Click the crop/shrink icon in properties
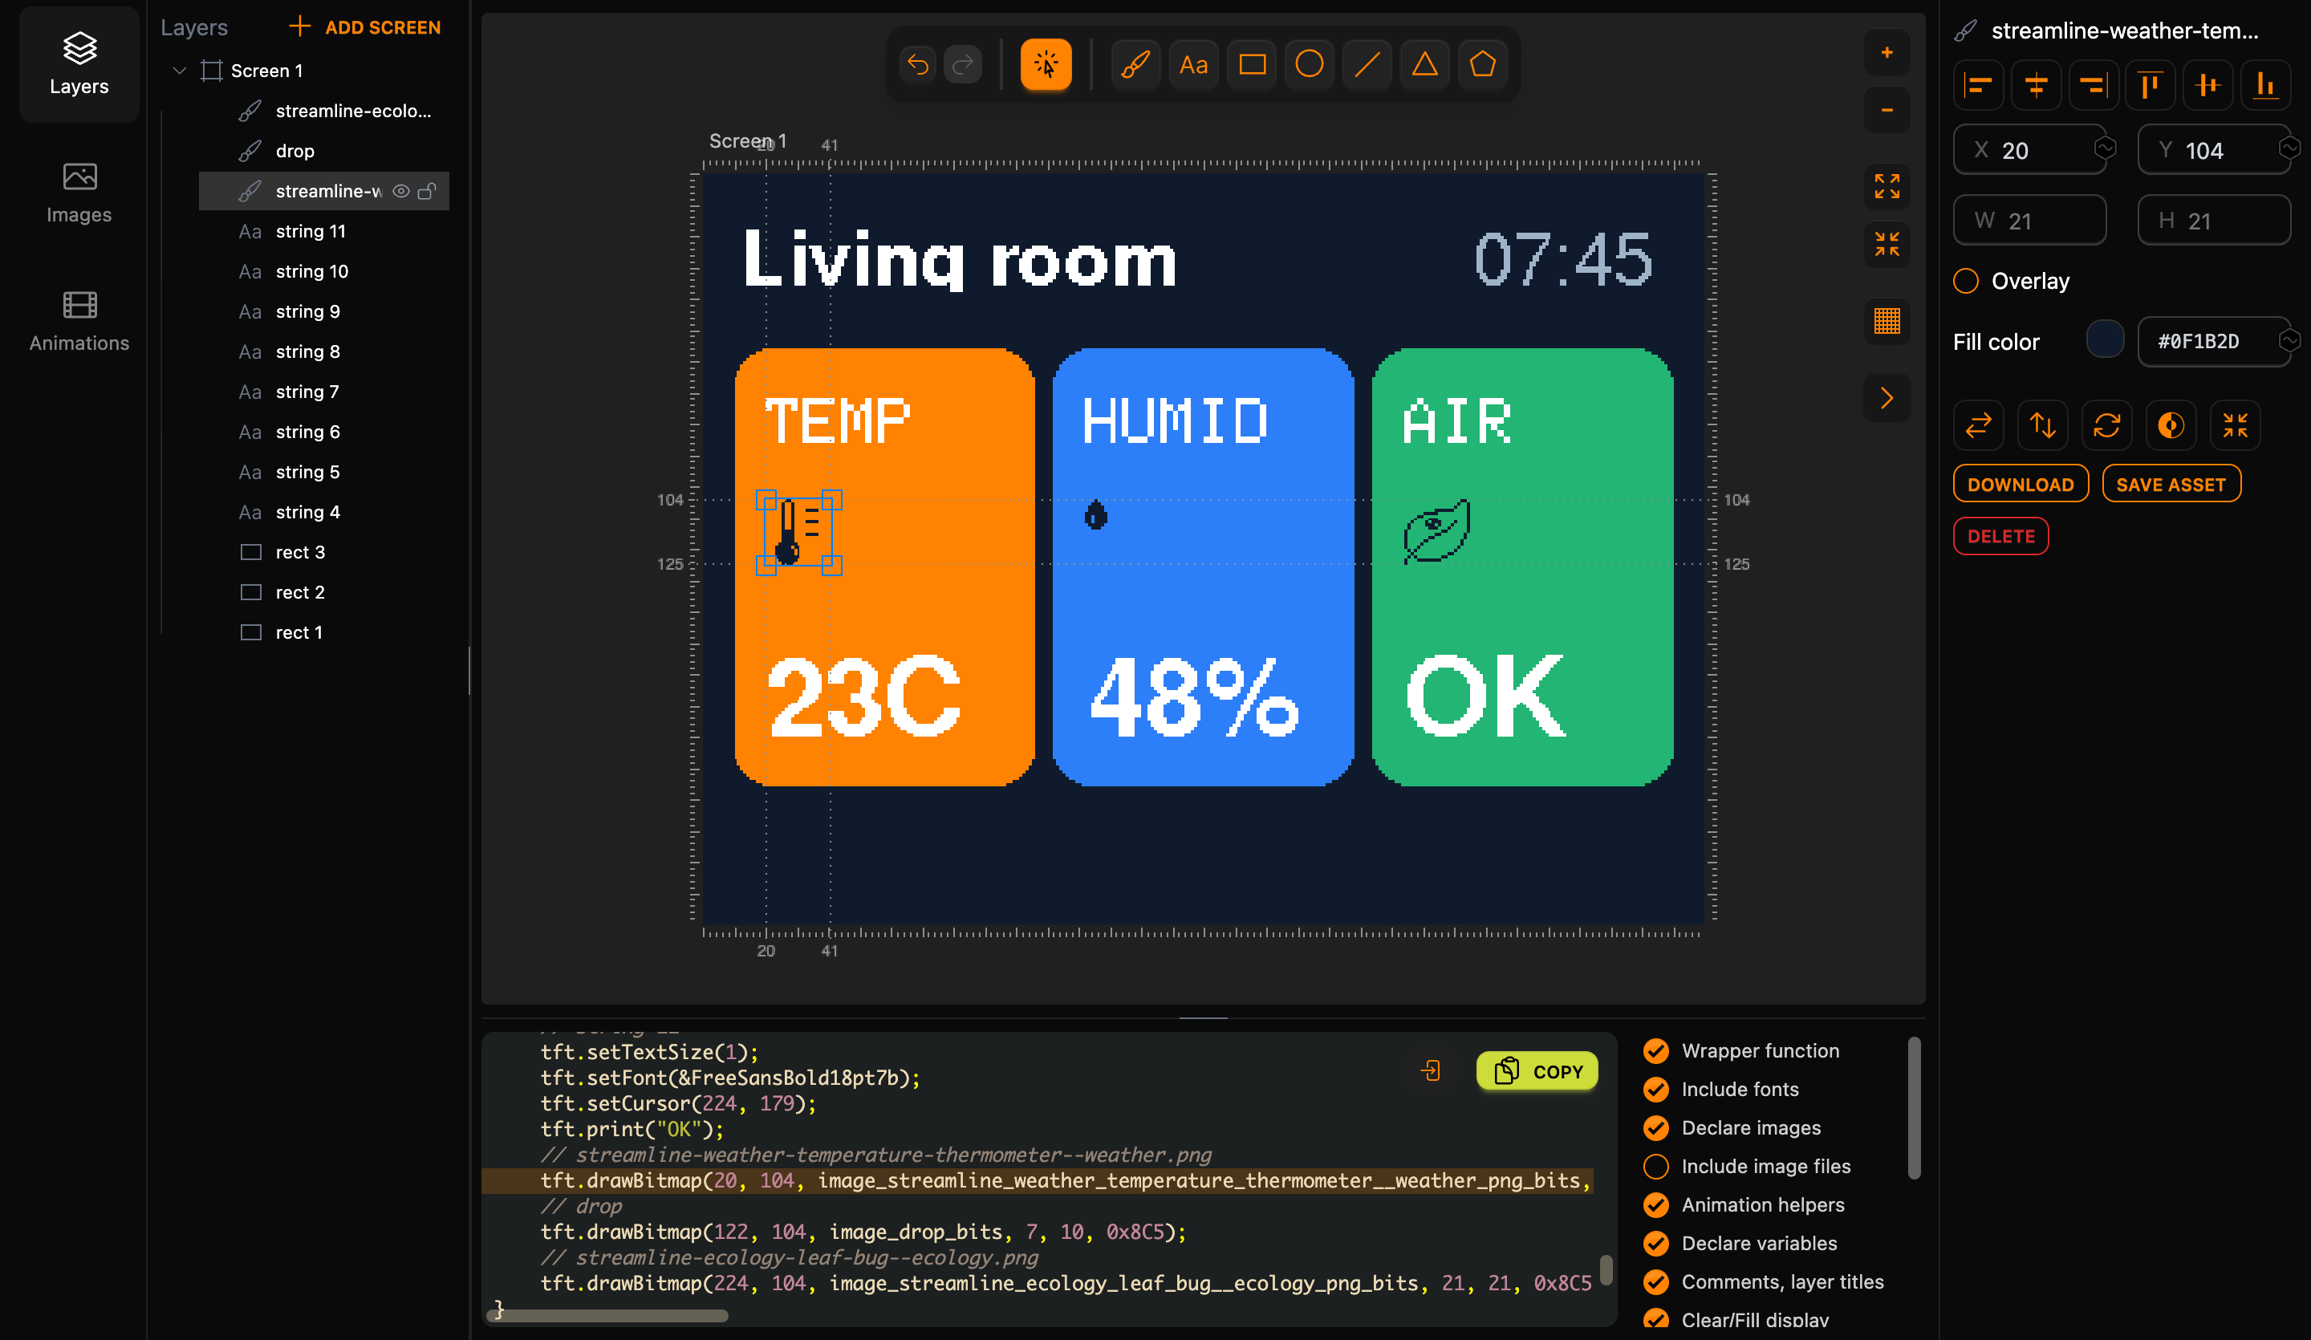This screenshot has width=2311, height=1340. 2235,424
